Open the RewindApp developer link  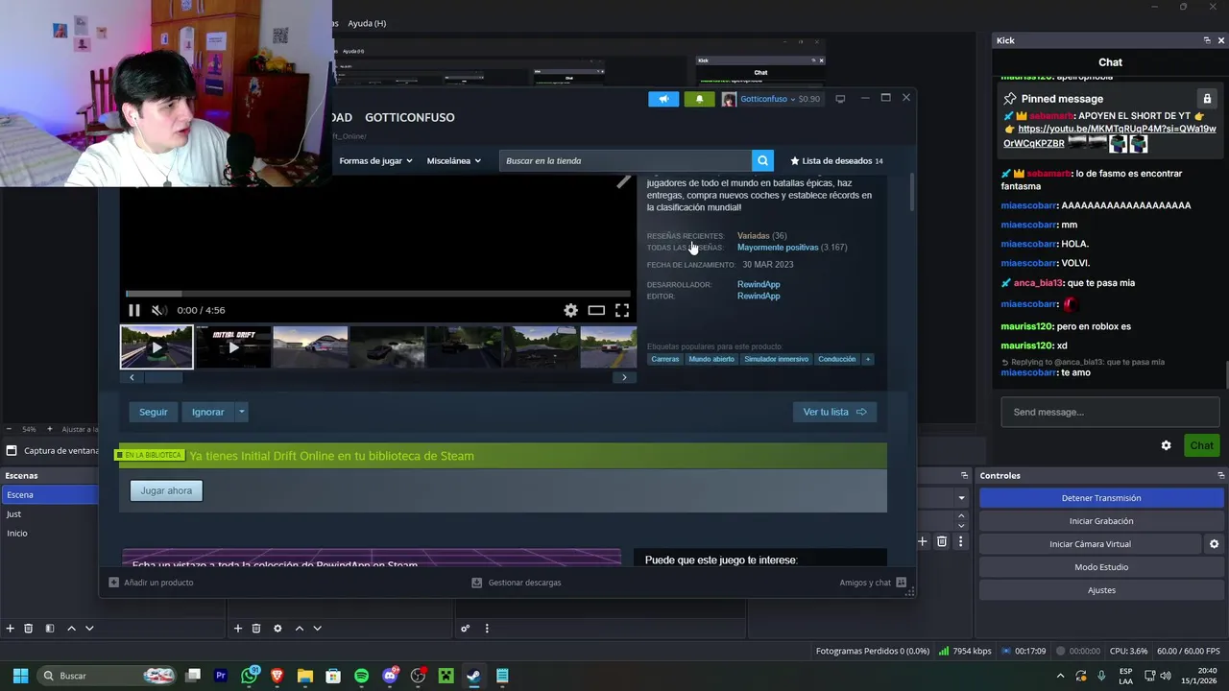point(759,284)
